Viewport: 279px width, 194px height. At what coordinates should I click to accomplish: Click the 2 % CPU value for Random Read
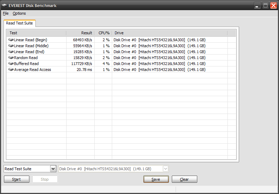click(x=106, y=58)
